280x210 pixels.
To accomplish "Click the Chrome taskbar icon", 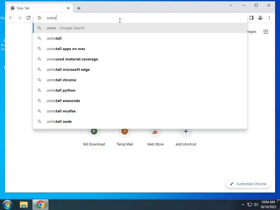I will pyautogui.click(x=40, y=205).
